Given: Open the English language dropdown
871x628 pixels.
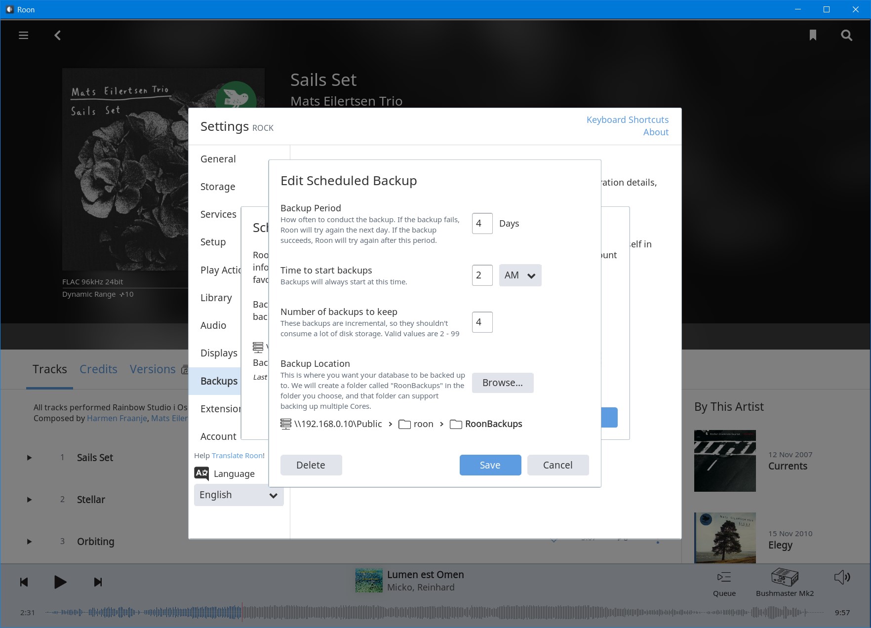Looking at the screenshot, I should pyautogui.click(x=238, y=495).
